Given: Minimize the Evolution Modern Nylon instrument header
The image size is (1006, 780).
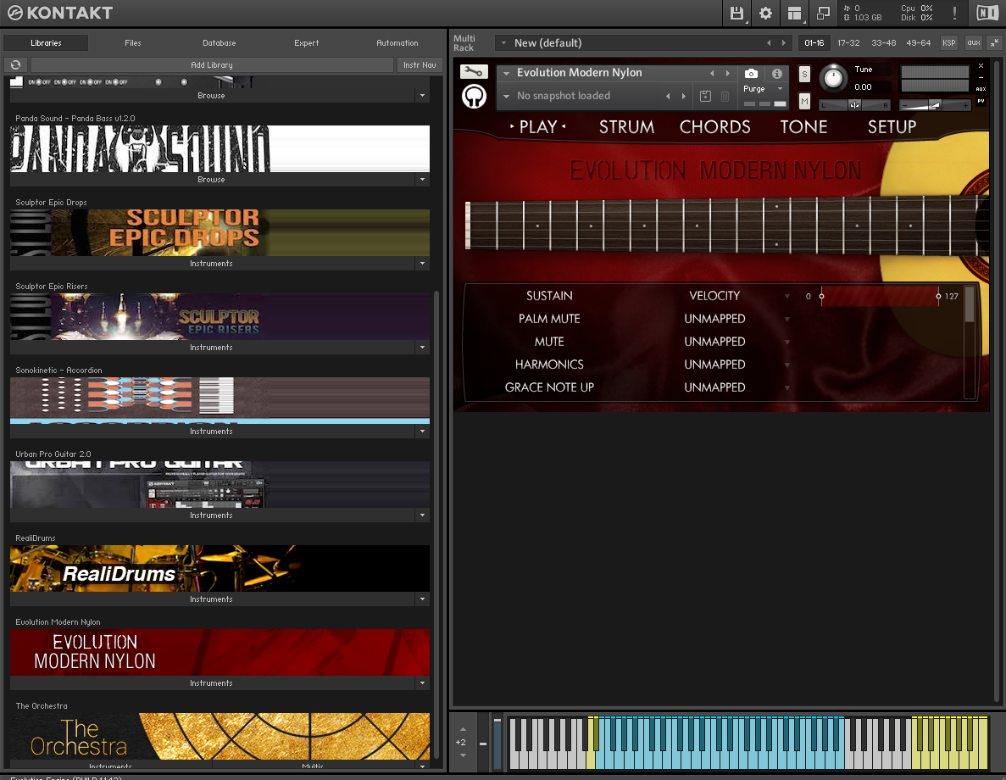Looking at the screenshot, I should [x=981, y=77].
